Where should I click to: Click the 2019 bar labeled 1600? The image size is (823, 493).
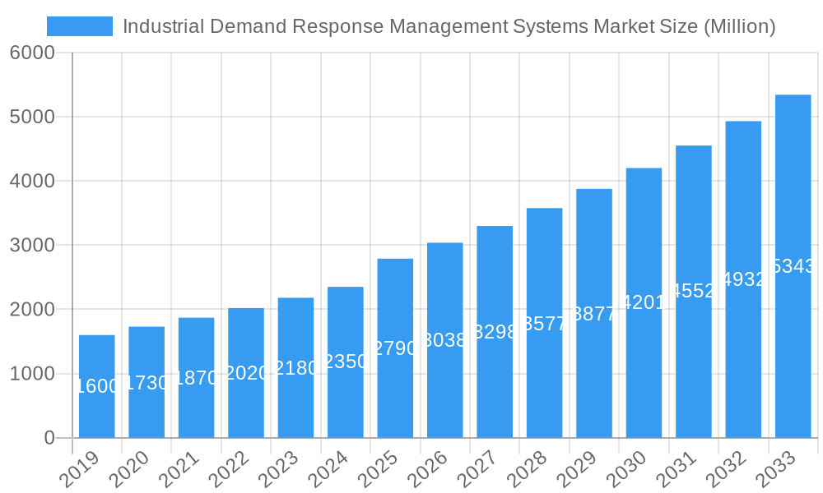pyautogui.click(x=95, y=386)
